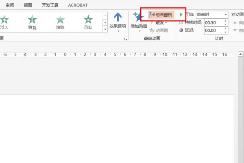Pick the 形状 (Shape) animation effect

(88, 22)
